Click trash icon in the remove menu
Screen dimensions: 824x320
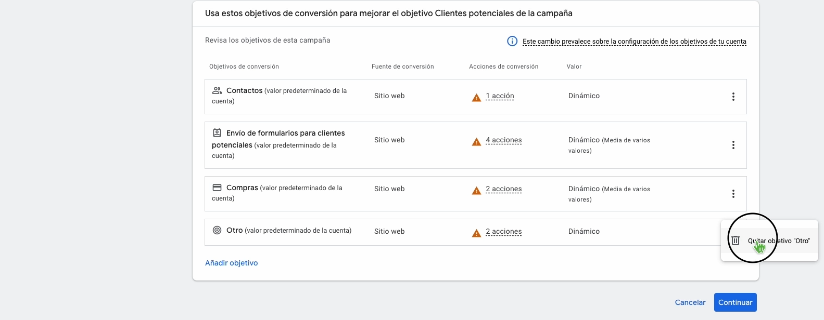coord(736,241)
